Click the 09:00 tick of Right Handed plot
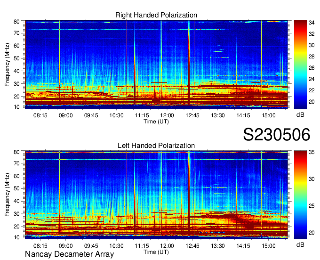 click(x=66, y=115)
